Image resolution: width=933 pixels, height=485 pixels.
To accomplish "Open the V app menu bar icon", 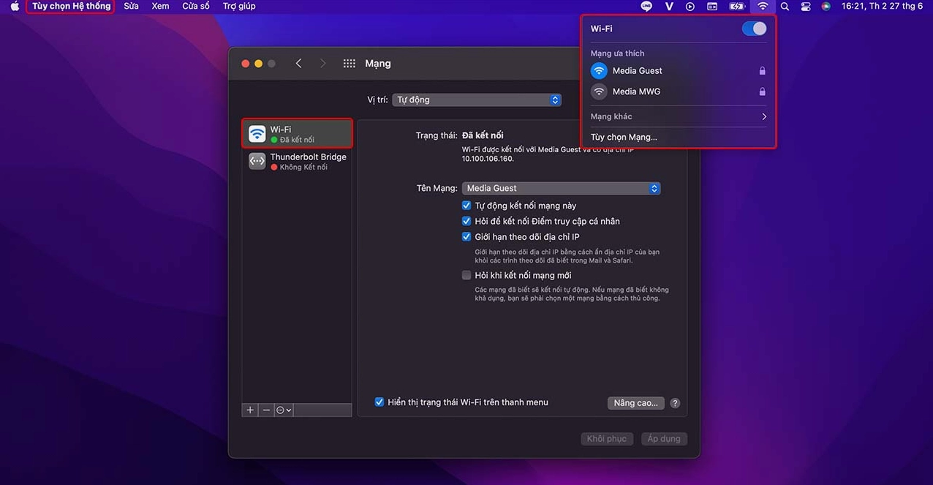I will tap(669, 7).
